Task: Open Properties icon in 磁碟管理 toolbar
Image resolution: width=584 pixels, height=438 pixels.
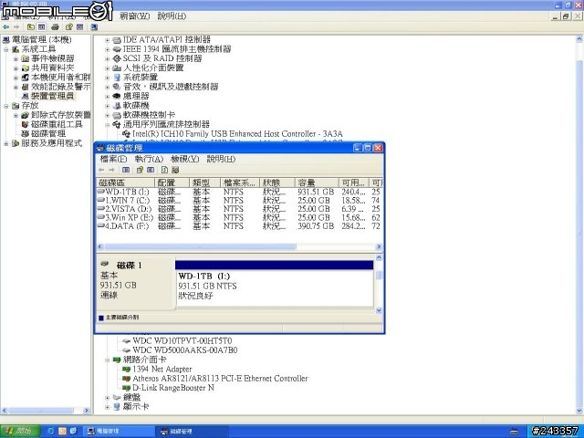Action: coord(140,170)
